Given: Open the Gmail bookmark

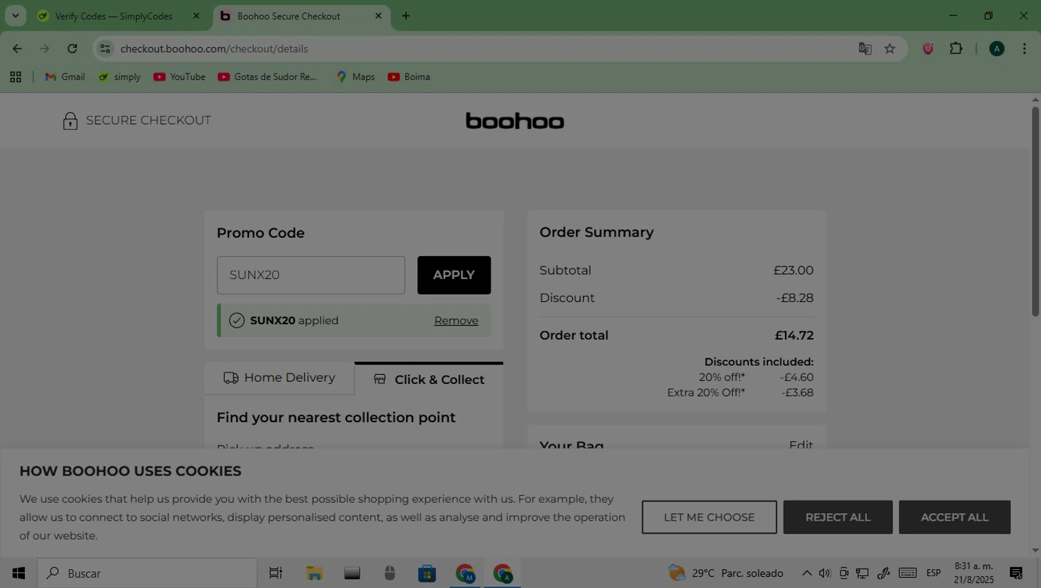Looking at the screenshot, I should [x=65, y=77].
